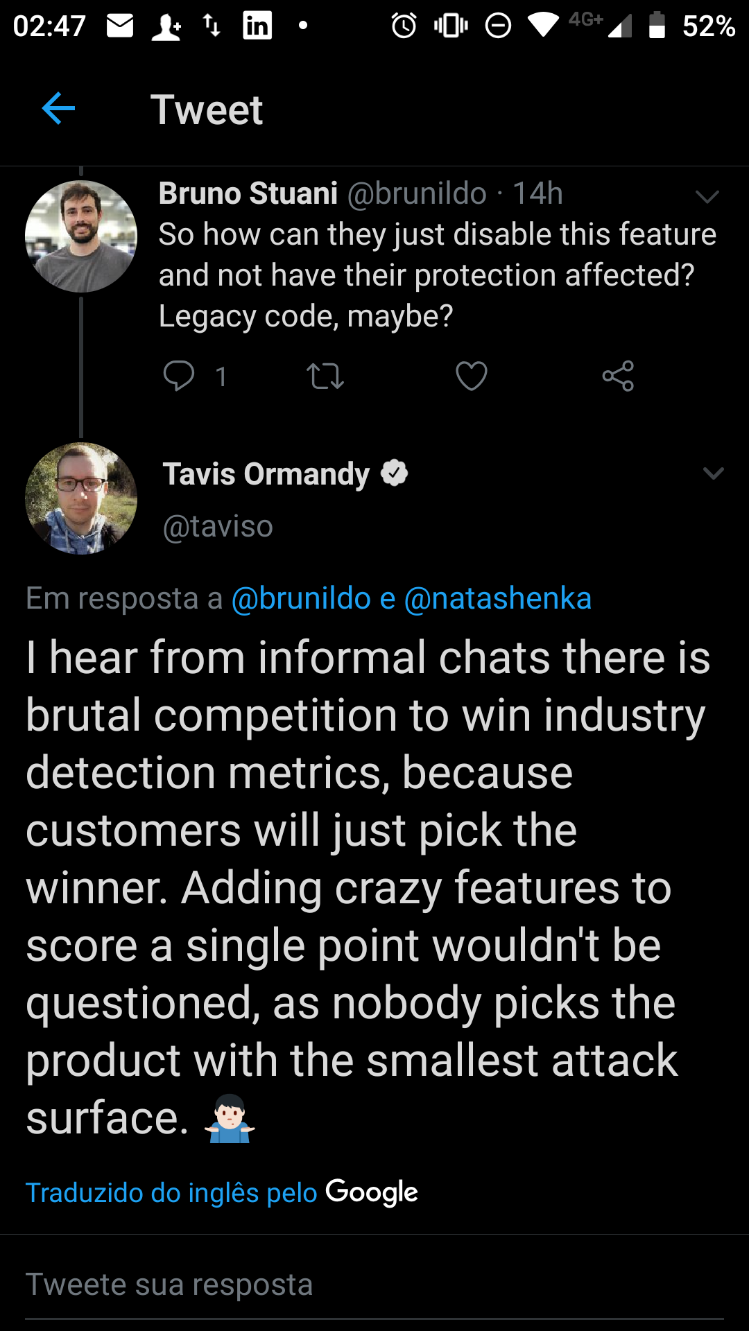Like Bruno Stuani's tweet
Viewport: 749px width, 1331px height.
coord(472,376)
